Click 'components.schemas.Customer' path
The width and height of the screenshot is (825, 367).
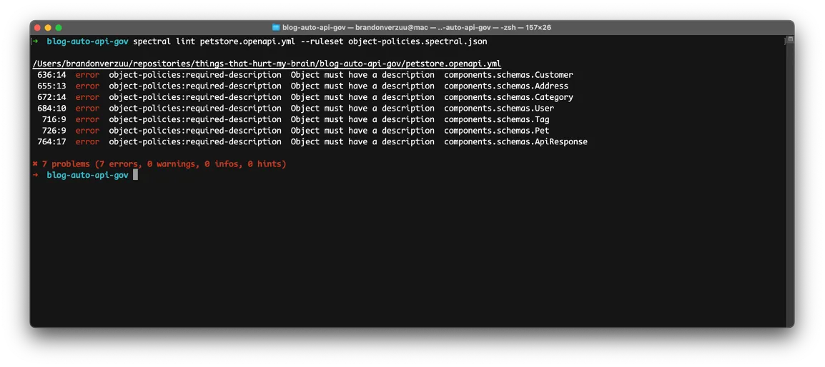point(509,75)
